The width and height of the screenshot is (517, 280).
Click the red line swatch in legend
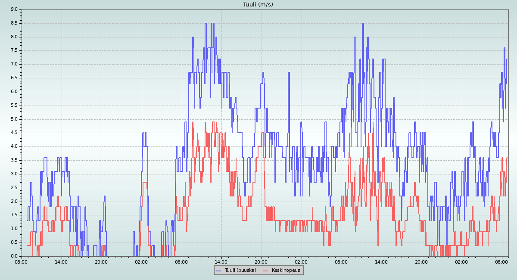(266, 270)
